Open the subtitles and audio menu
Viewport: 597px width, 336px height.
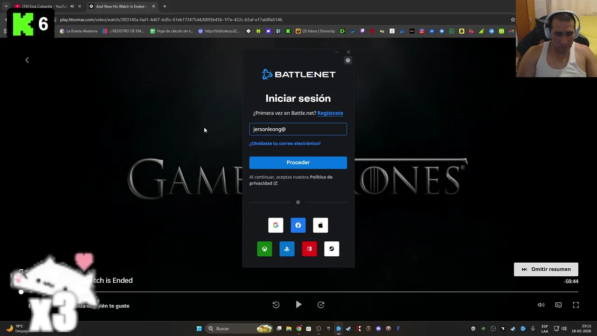558,305
